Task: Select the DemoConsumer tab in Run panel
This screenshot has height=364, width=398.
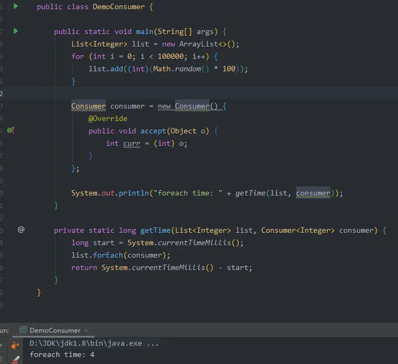Action: coord(55,330)
